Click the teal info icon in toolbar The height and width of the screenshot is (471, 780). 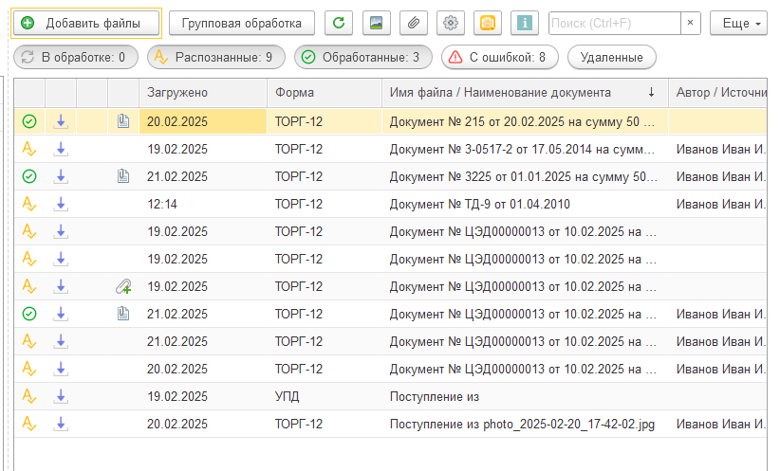click(x=524, y=23)
